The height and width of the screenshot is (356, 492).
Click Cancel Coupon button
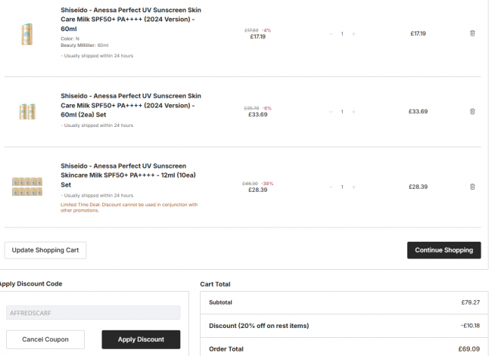45,339
